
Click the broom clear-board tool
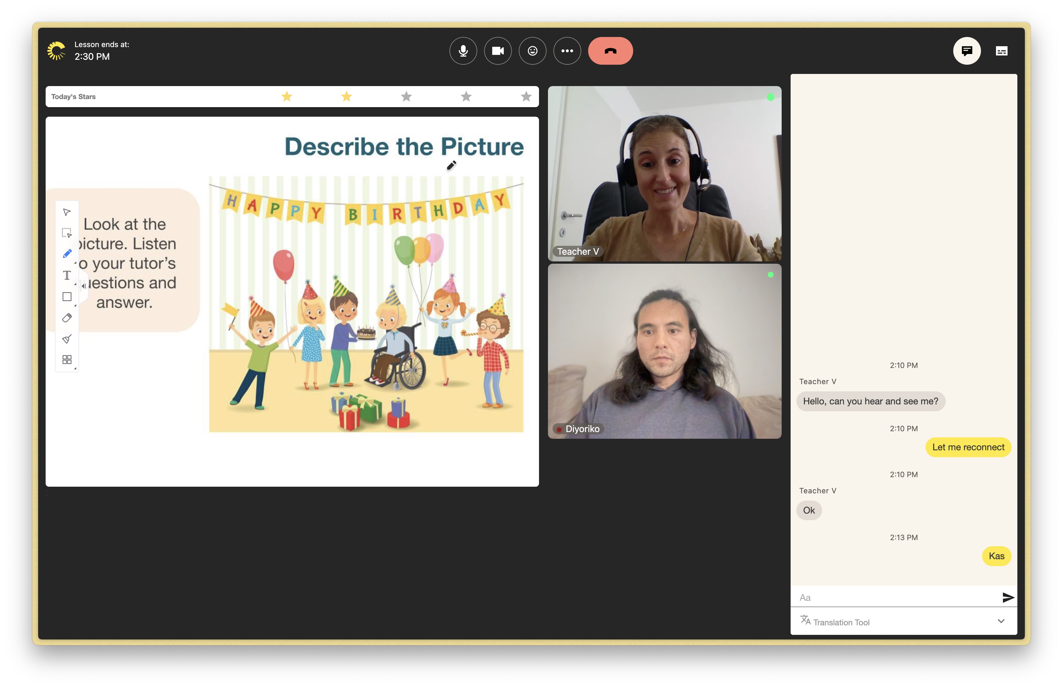[x=67, y=339]
